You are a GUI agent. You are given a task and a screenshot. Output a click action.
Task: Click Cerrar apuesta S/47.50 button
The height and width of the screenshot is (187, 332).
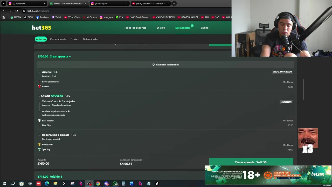(x=251, y=162)
